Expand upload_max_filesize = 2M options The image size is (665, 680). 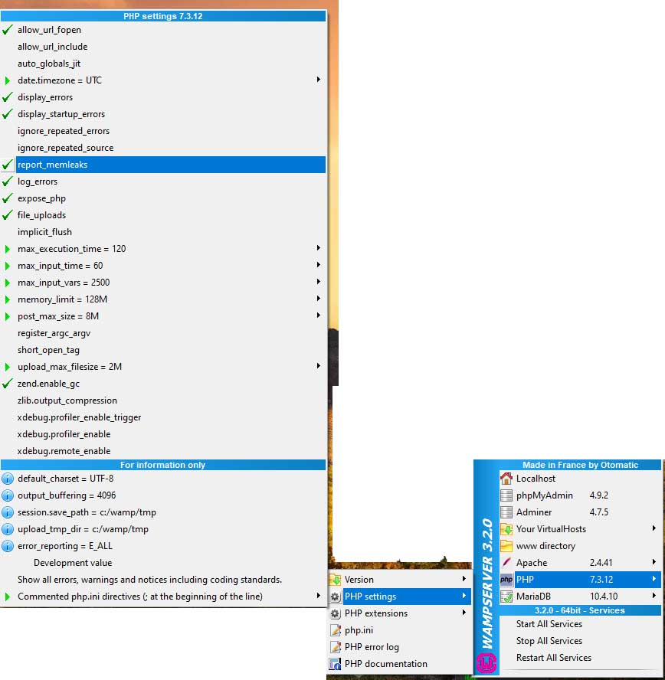click(x=163, y=367)
